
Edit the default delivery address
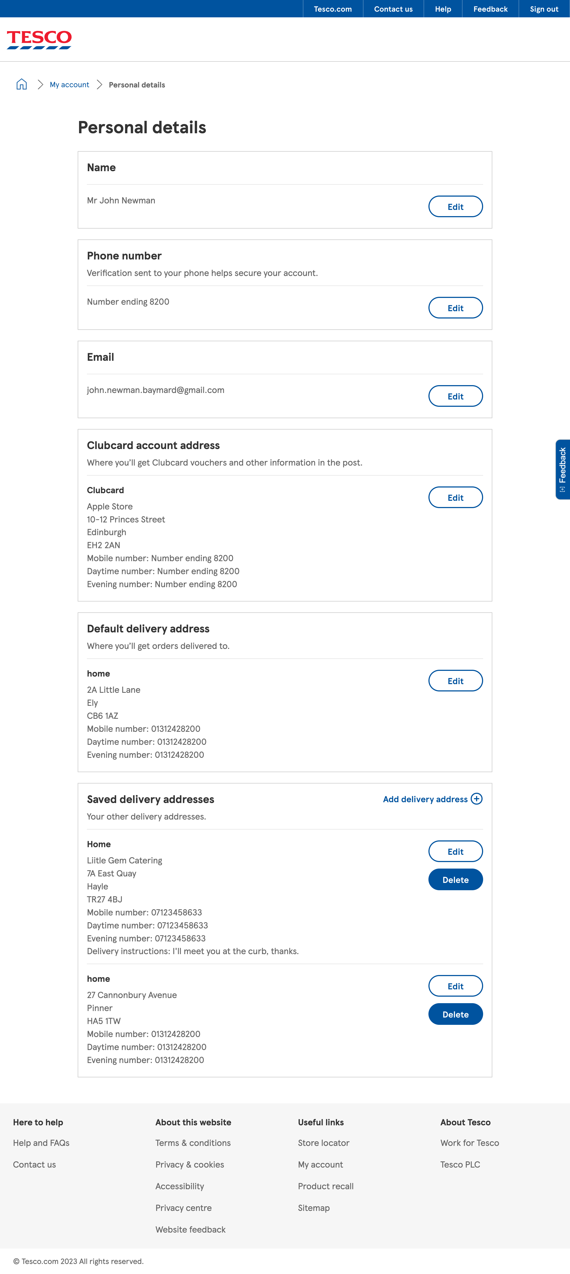click(455, 681)
